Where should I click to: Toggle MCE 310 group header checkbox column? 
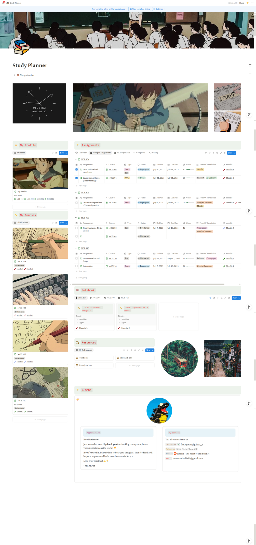[x=76, y=254]
